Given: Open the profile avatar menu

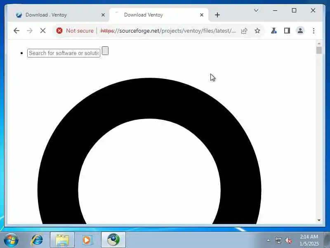Looking at the screenshot, I should [300, 31].
